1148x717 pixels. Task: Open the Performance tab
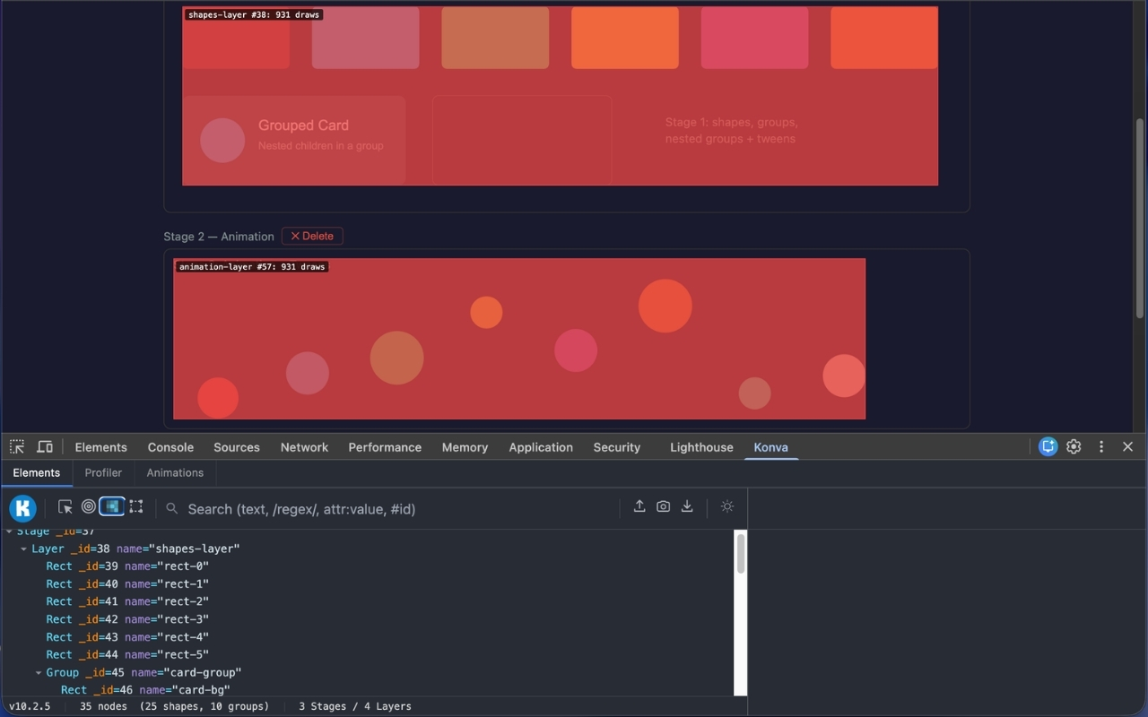385,447
